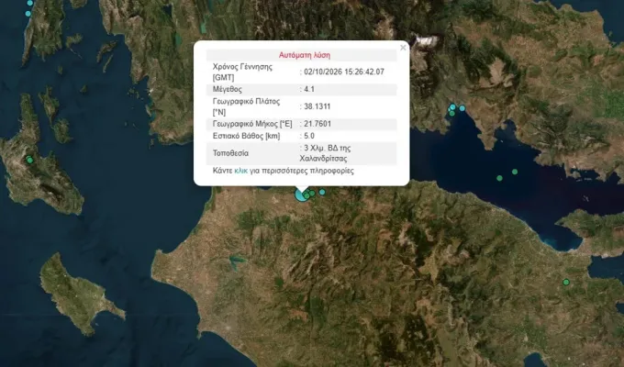624x367 pixels.
Task: Click the magnitude value 4.1
Action: tap(309, 89)
